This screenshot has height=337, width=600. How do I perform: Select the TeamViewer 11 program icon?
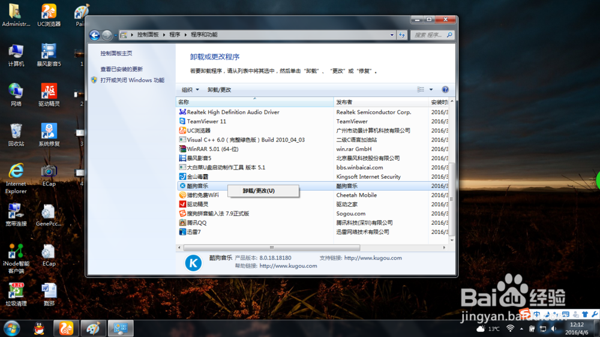[x=182, y=121]
